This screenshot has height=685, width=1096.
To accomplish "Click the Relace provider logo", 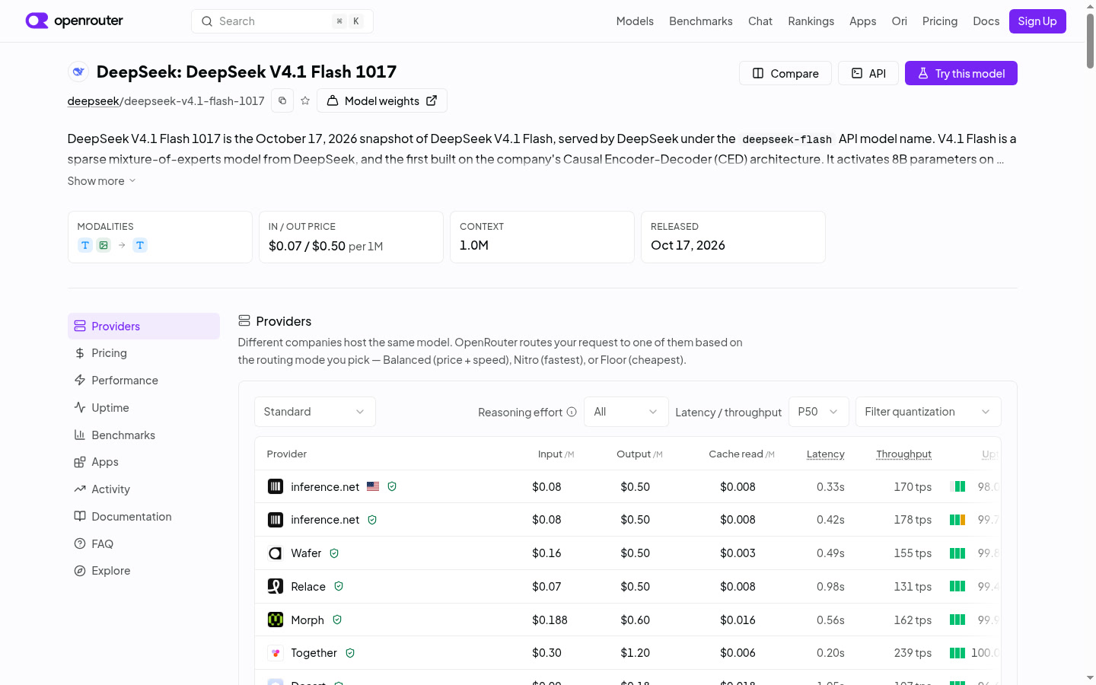I will [x=276, y=586].
